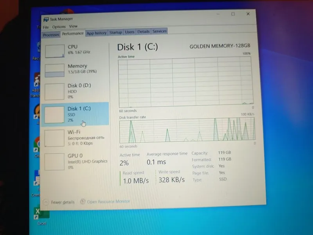Select the CPU performance graph thumbnail
The image size is (313, 235).
(55, 51)
